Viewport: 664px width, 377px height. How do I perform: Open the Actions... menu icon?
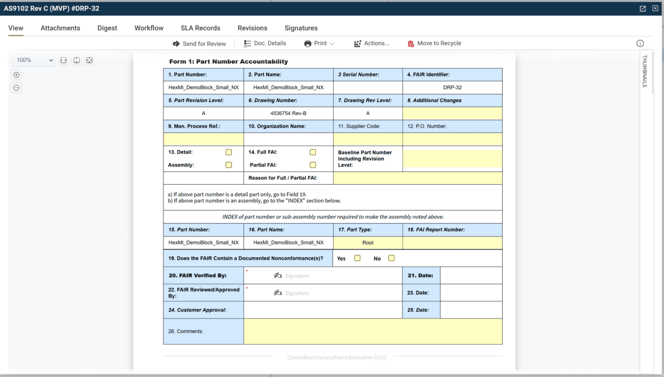(x=358, y=44)
